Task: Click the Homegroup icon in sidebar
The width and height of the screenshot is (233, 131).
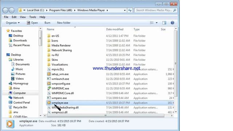Action: pos(10,83)
